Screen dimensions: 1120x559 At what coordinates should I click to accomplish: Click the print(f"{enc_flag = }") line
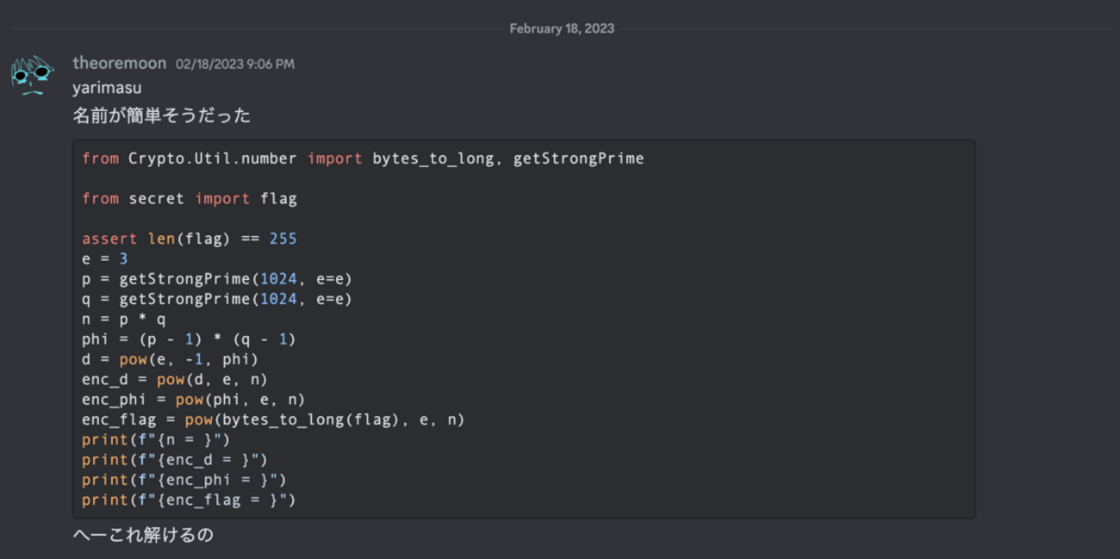coord(189,500)
